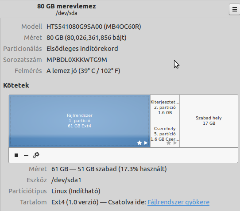Click model value HTS541080G9SA00 (MB4OC60R)
This screenshot has width=240, height=211.
click(x=94, y=27)
